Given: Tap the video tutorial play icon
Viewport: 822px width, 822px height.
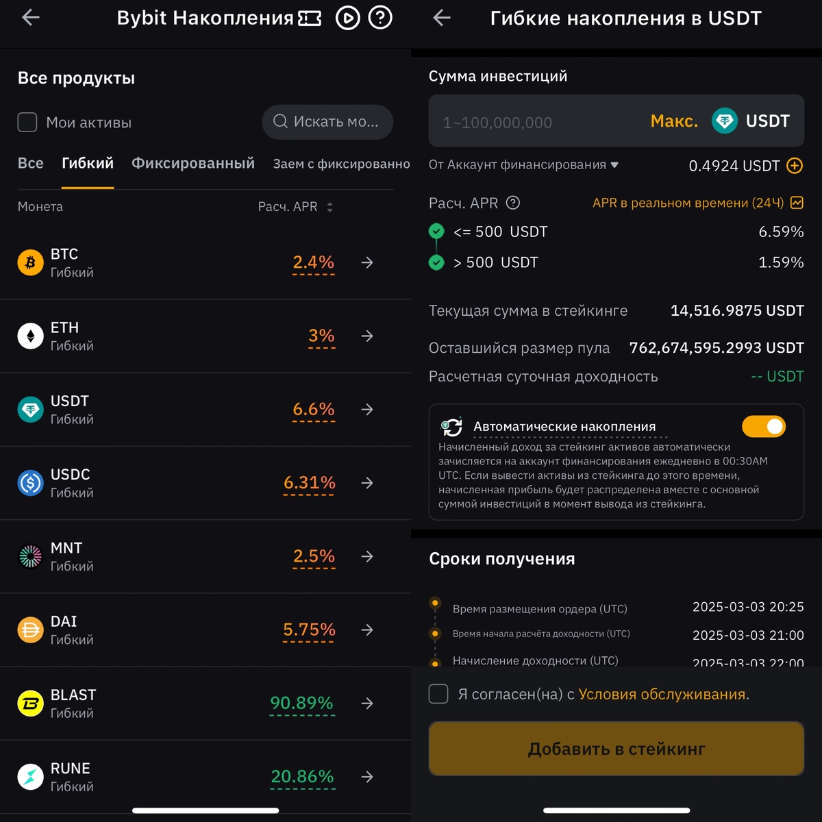Looking at the screenshot, I should (x=347, y=18).
